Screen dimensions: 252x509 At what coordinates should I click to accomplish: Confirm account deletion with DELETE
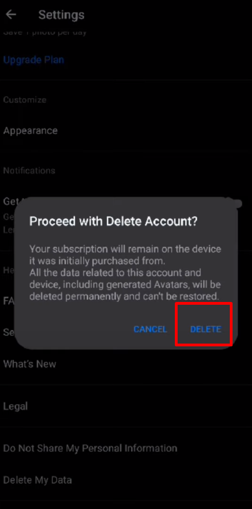pyautogui.click(x=205, y=329)
